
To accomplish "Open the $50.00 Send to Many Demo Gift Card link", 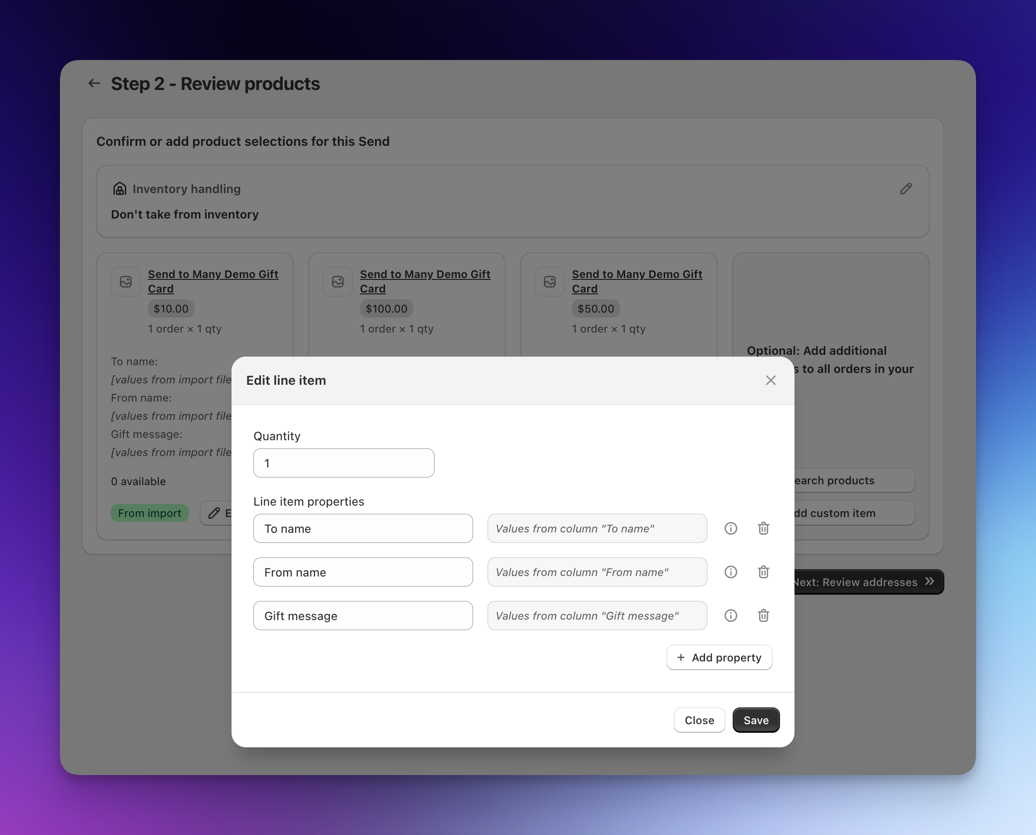I will coord(637,281).
